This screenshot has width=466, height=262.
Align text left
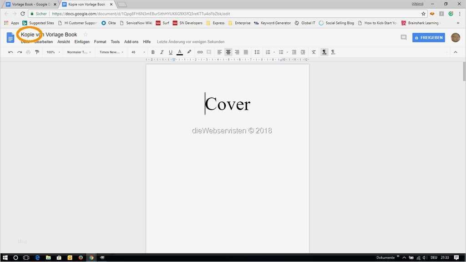(219, 52)
